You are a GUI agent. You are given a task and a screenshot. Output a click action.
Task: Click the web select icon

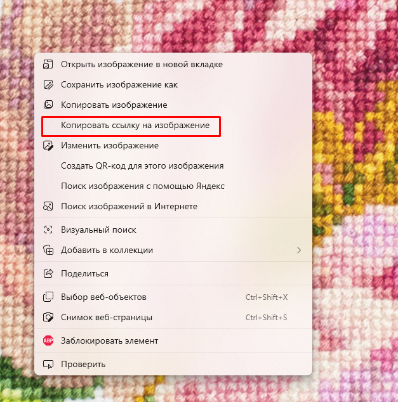[48, 297]
